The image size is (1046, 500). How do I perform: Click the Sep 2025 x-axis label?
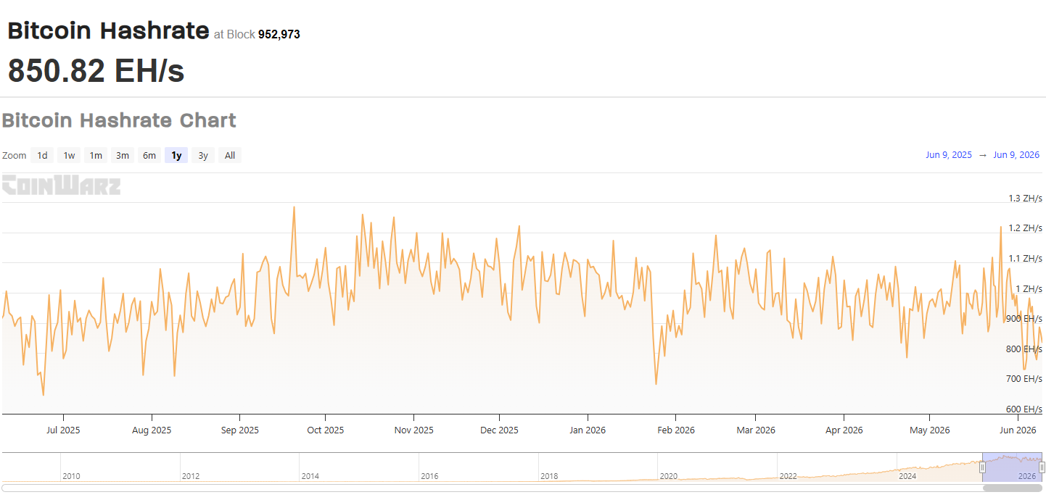(x=239, y=430)
